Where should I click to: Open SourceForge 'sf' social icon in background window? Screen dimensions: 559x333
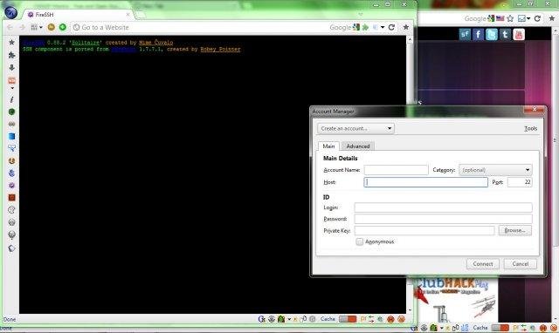click(465, 35)
